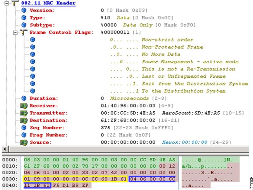The width and height of the screenshot is (253, 190).
Task: Collapse the 802.11 MAC Header node
Action: [x=7, y=3]
